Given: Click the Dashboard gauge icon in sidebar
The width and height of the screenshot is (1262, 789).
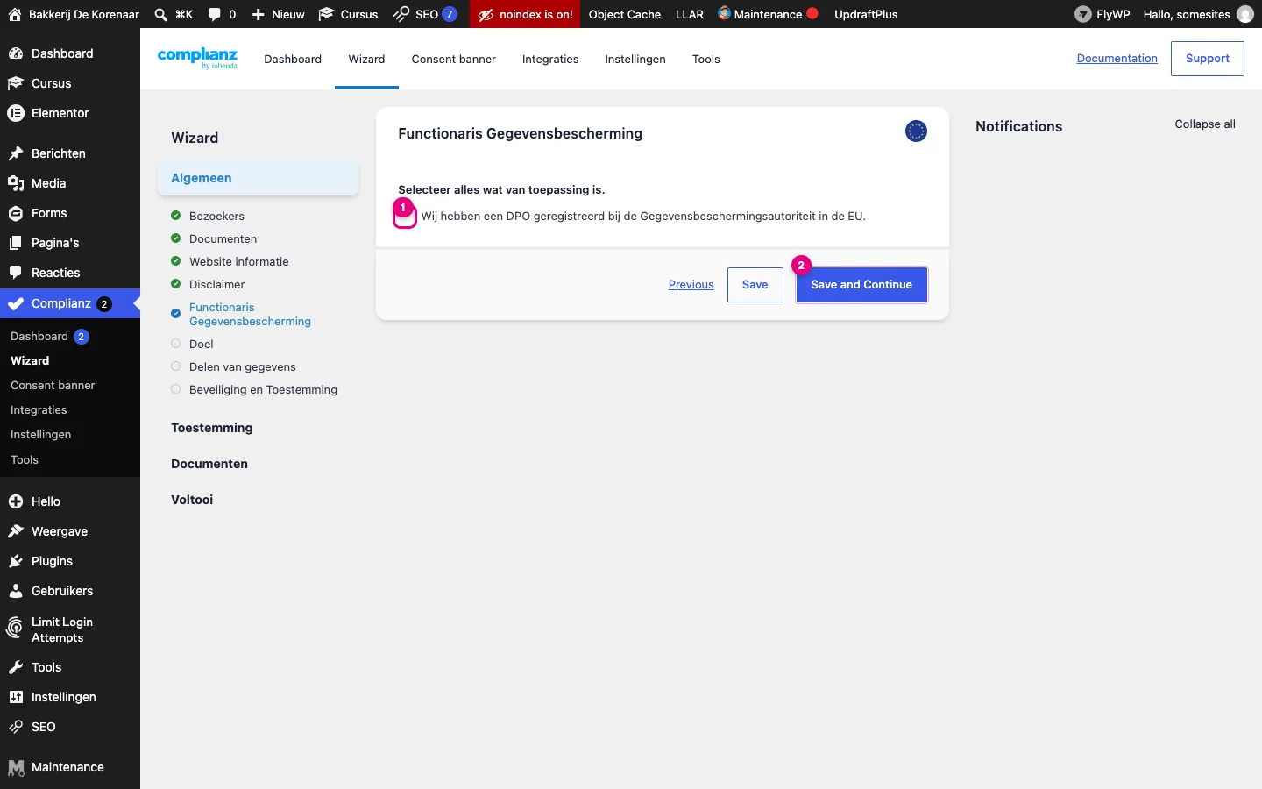Looking at the screenshot, I should [16, 53].
